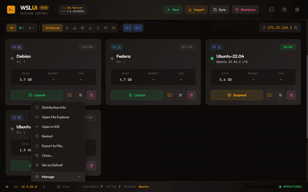Toggle the All instances filter

(11, 28)
